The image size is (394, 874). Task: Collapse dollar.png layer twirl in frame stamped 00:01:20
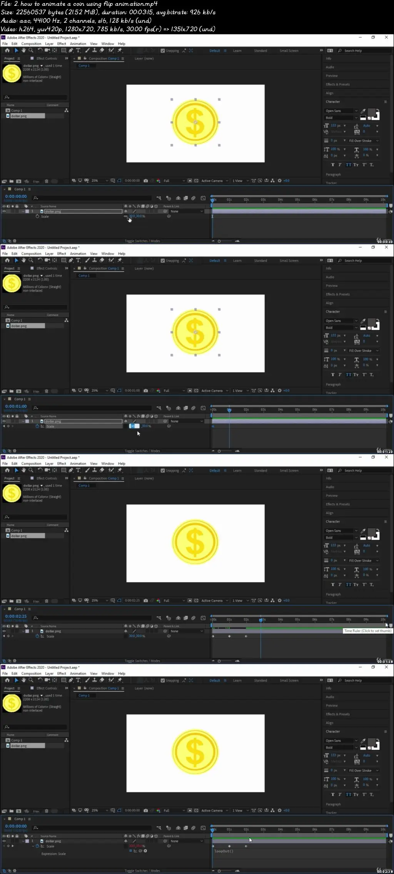pyautogui.click(x=23, y=421)
